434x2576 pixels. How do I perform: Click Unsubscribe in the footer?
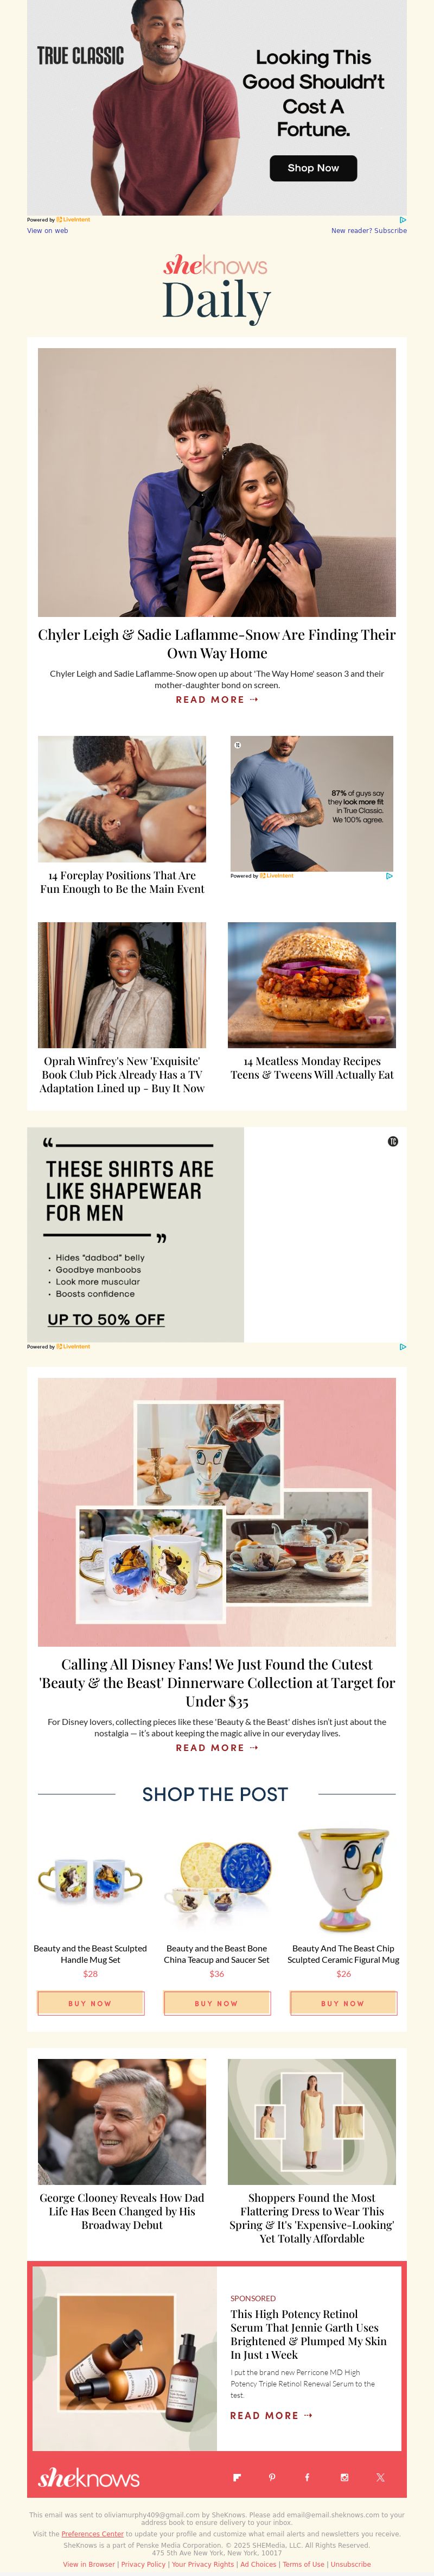pyautogui.click(x=351, y=2564)
